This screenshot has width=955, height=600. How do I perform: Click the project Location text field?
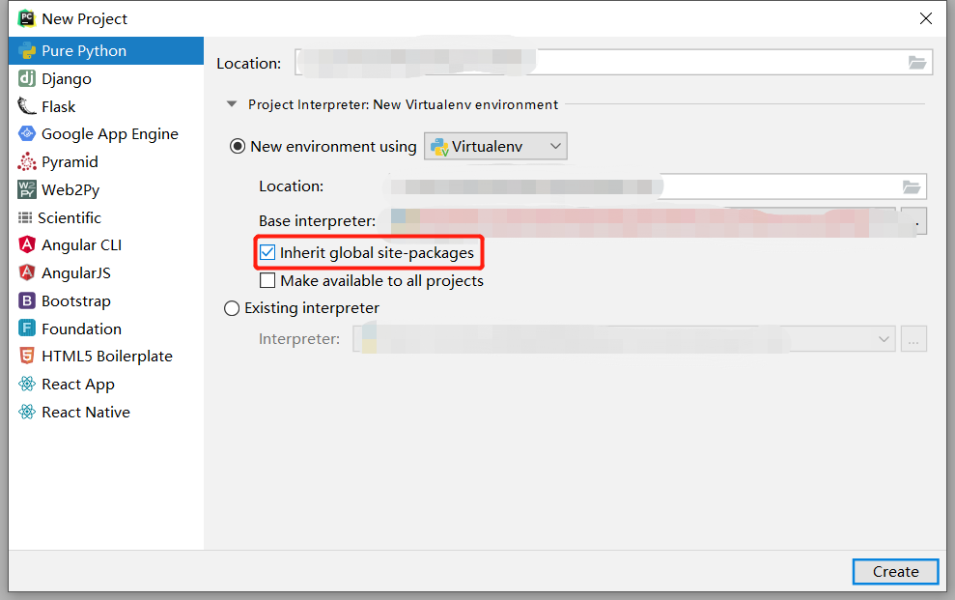(613, 62)
